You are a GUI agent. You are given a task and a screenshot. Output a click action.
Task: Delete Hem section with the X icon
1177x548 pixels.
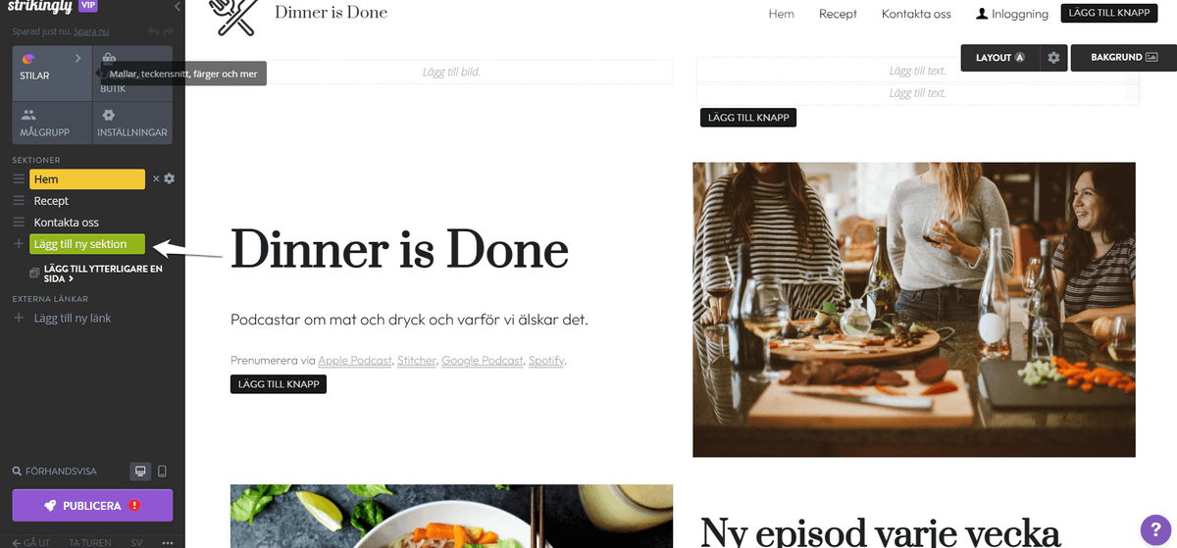[155, 179]
